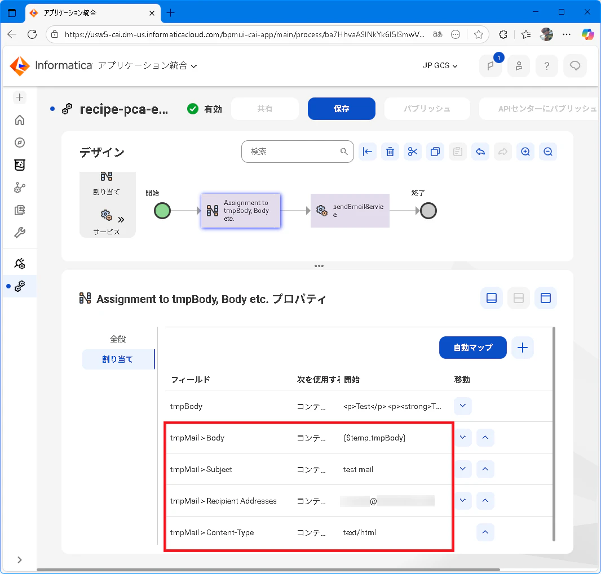Click the copy toolbar icon
Viewport: 601px width, 574px height.
point(435,152)
